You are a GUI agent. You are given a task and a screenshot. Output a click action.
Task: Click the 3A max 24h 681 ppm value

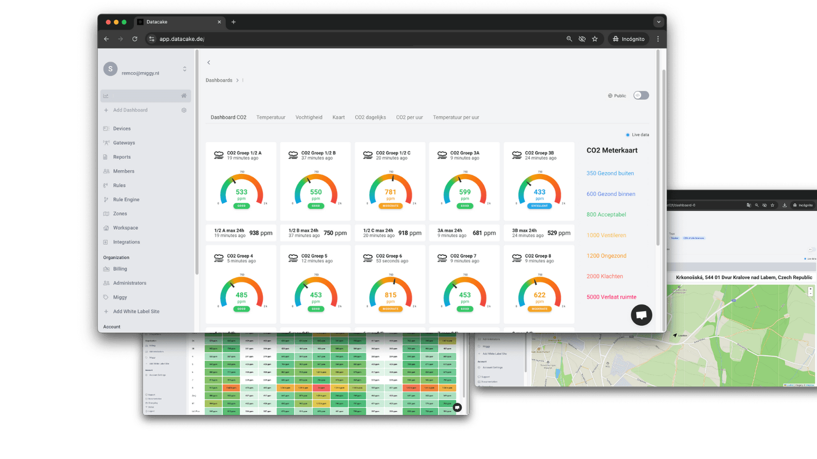pos(484,234)
